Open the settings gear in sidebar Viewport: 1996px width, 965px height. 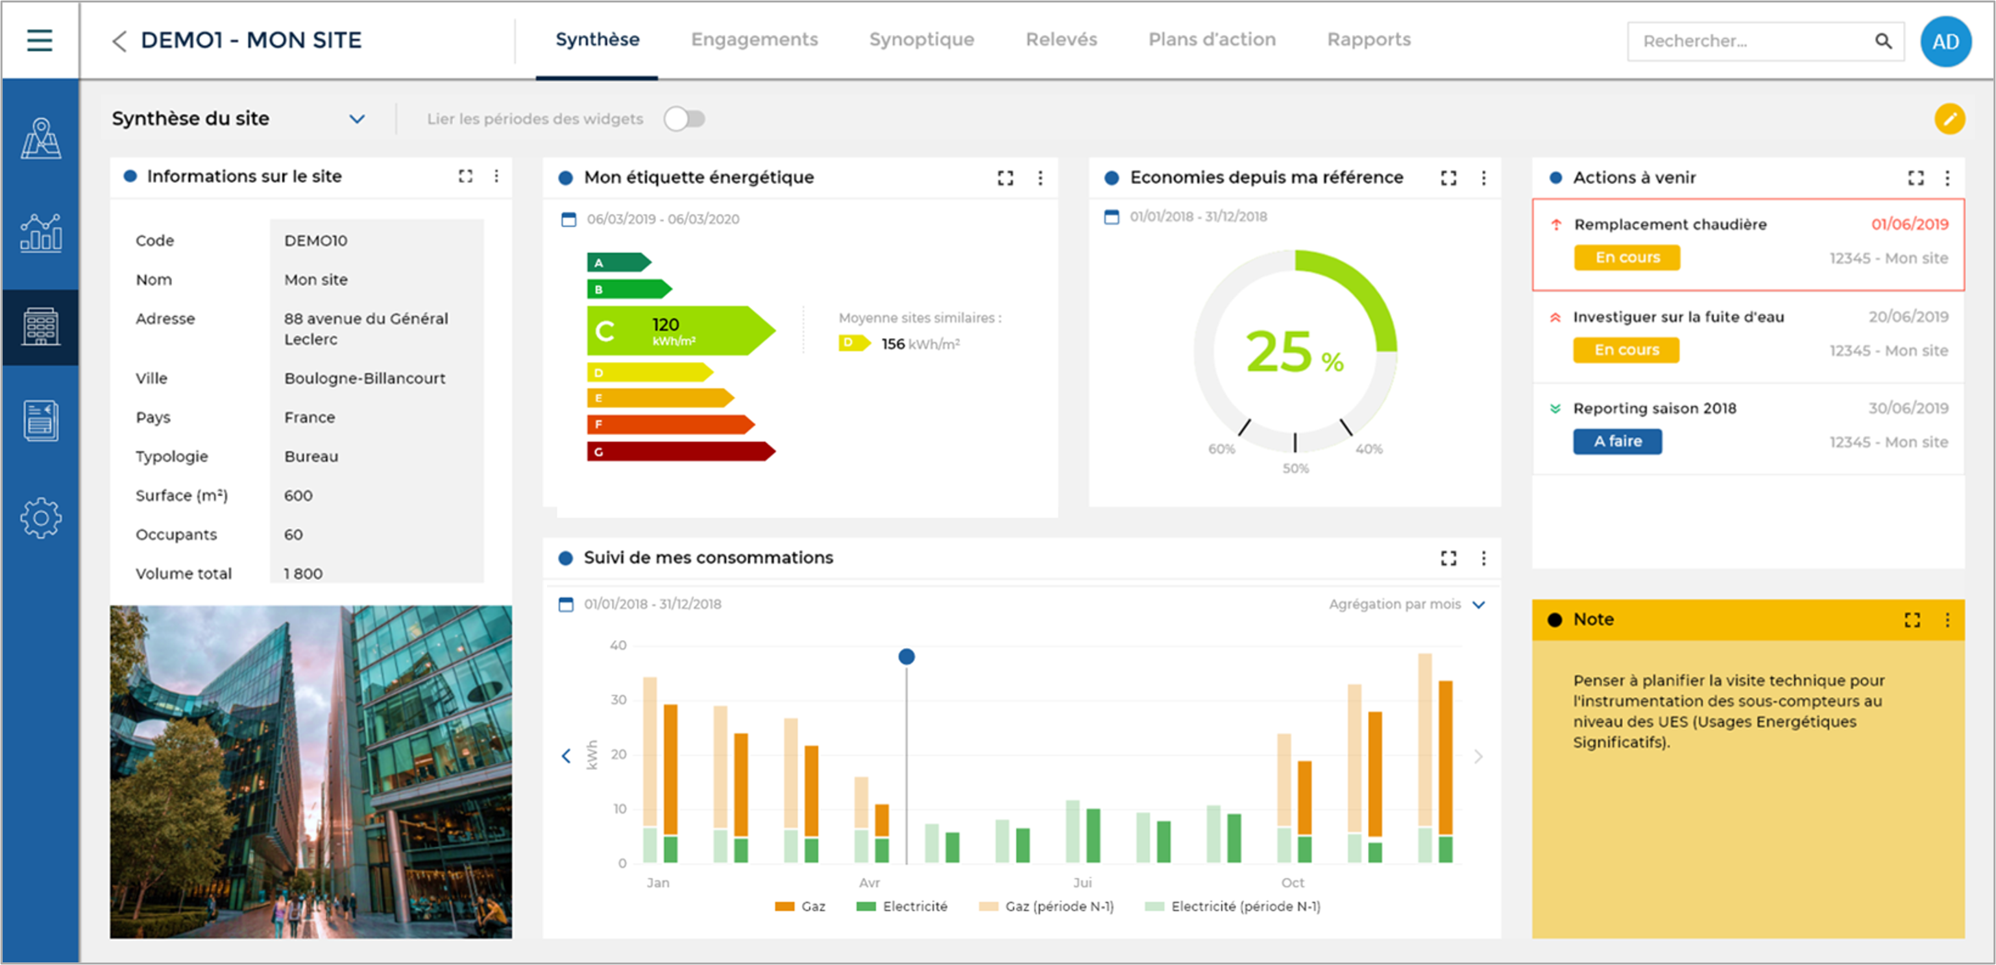[x=40, y=518]
